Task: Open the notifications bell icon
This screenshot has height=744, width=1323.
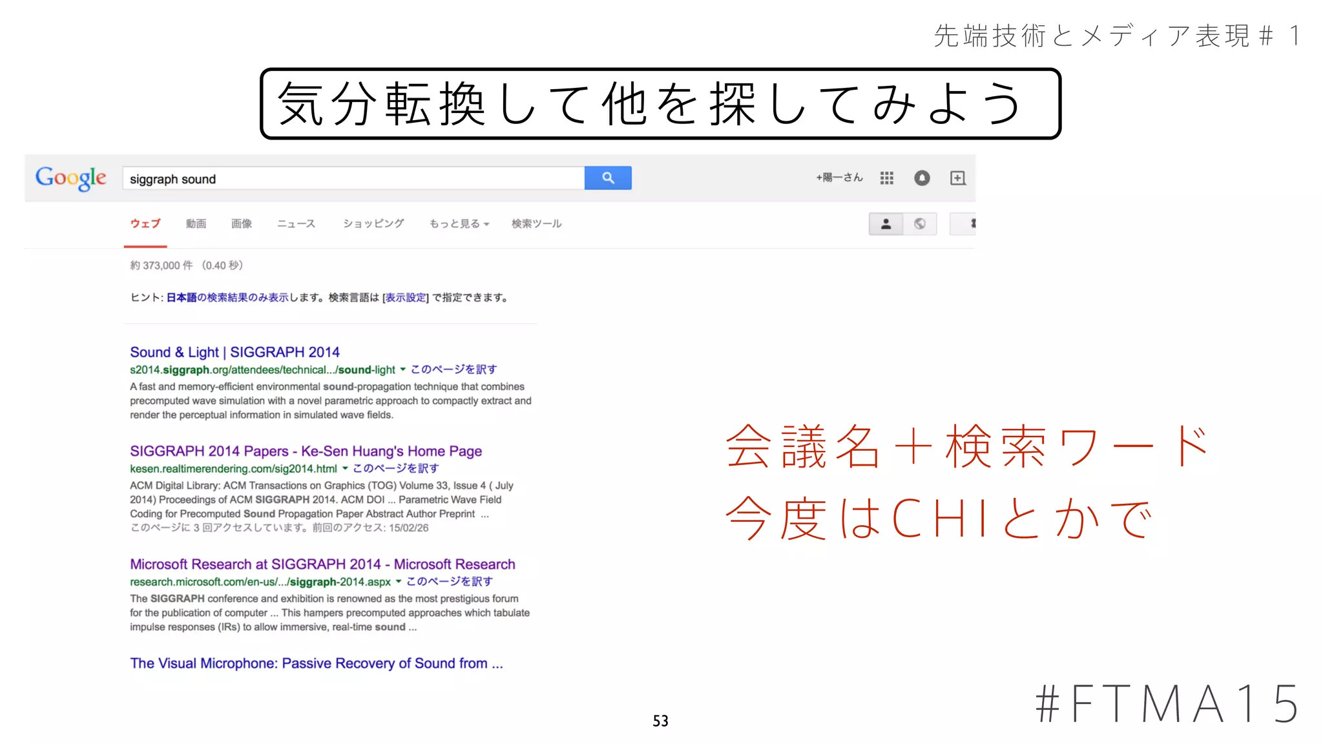Action: [922, 178]
